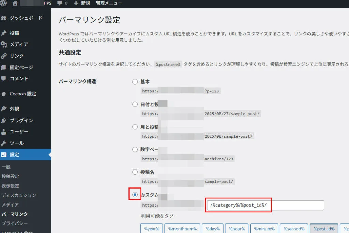Click the ダッシュボード dashboard icon
This screenshot has height=233, width=349.
click(4, 18)
